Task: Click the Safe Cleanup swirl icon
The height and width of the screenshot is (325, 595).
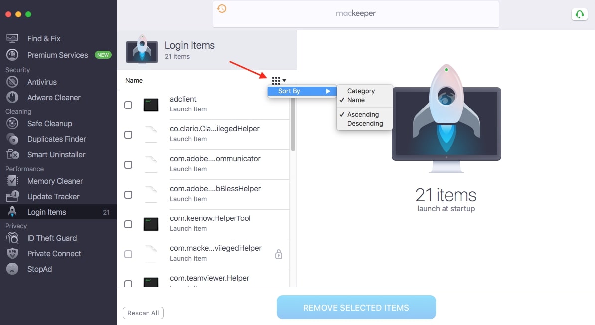Action: point(12,123)
